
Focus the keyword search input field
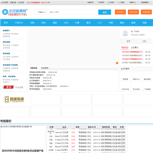click(x=73, y=12)
